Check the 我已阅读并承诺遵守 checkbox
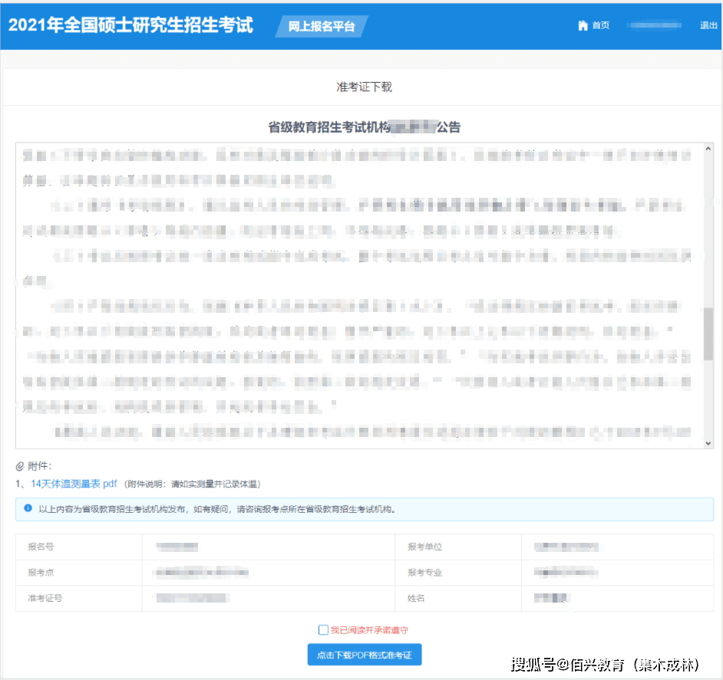The width and height of the screenshot is (723, 680). tap(323, 630)
